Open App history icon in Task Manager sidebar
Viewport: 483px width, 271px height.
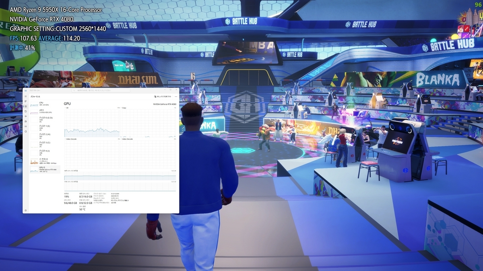tap(25, 111)
